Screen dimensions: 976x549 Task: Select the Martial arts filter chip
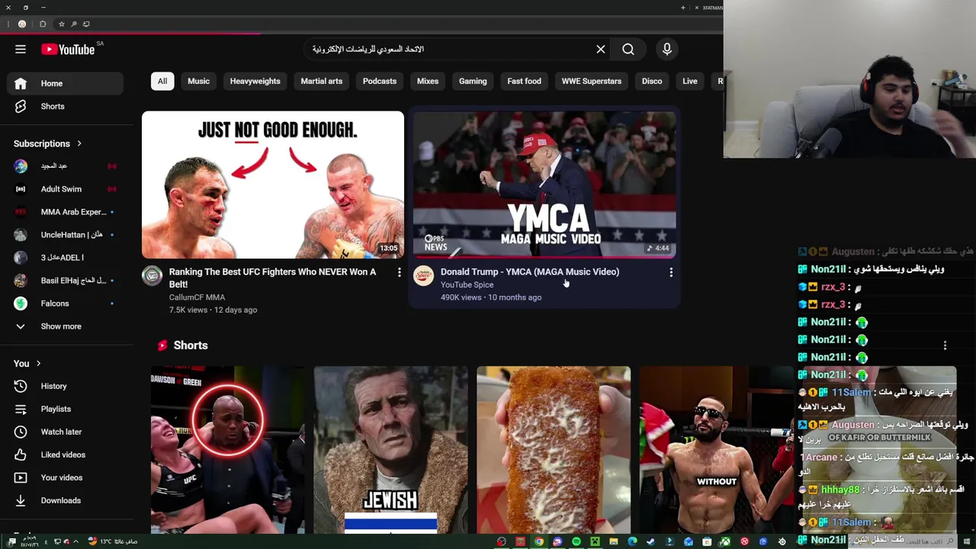(x=322, y=81)
